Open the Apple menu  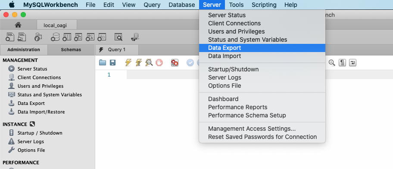pyautogui.click(x=12, y=4)
